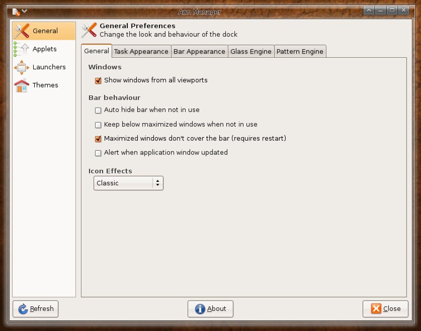Open the Applets sidebar icon
Viewport: 421px width, 331px height.
click(x=22, y=49)
